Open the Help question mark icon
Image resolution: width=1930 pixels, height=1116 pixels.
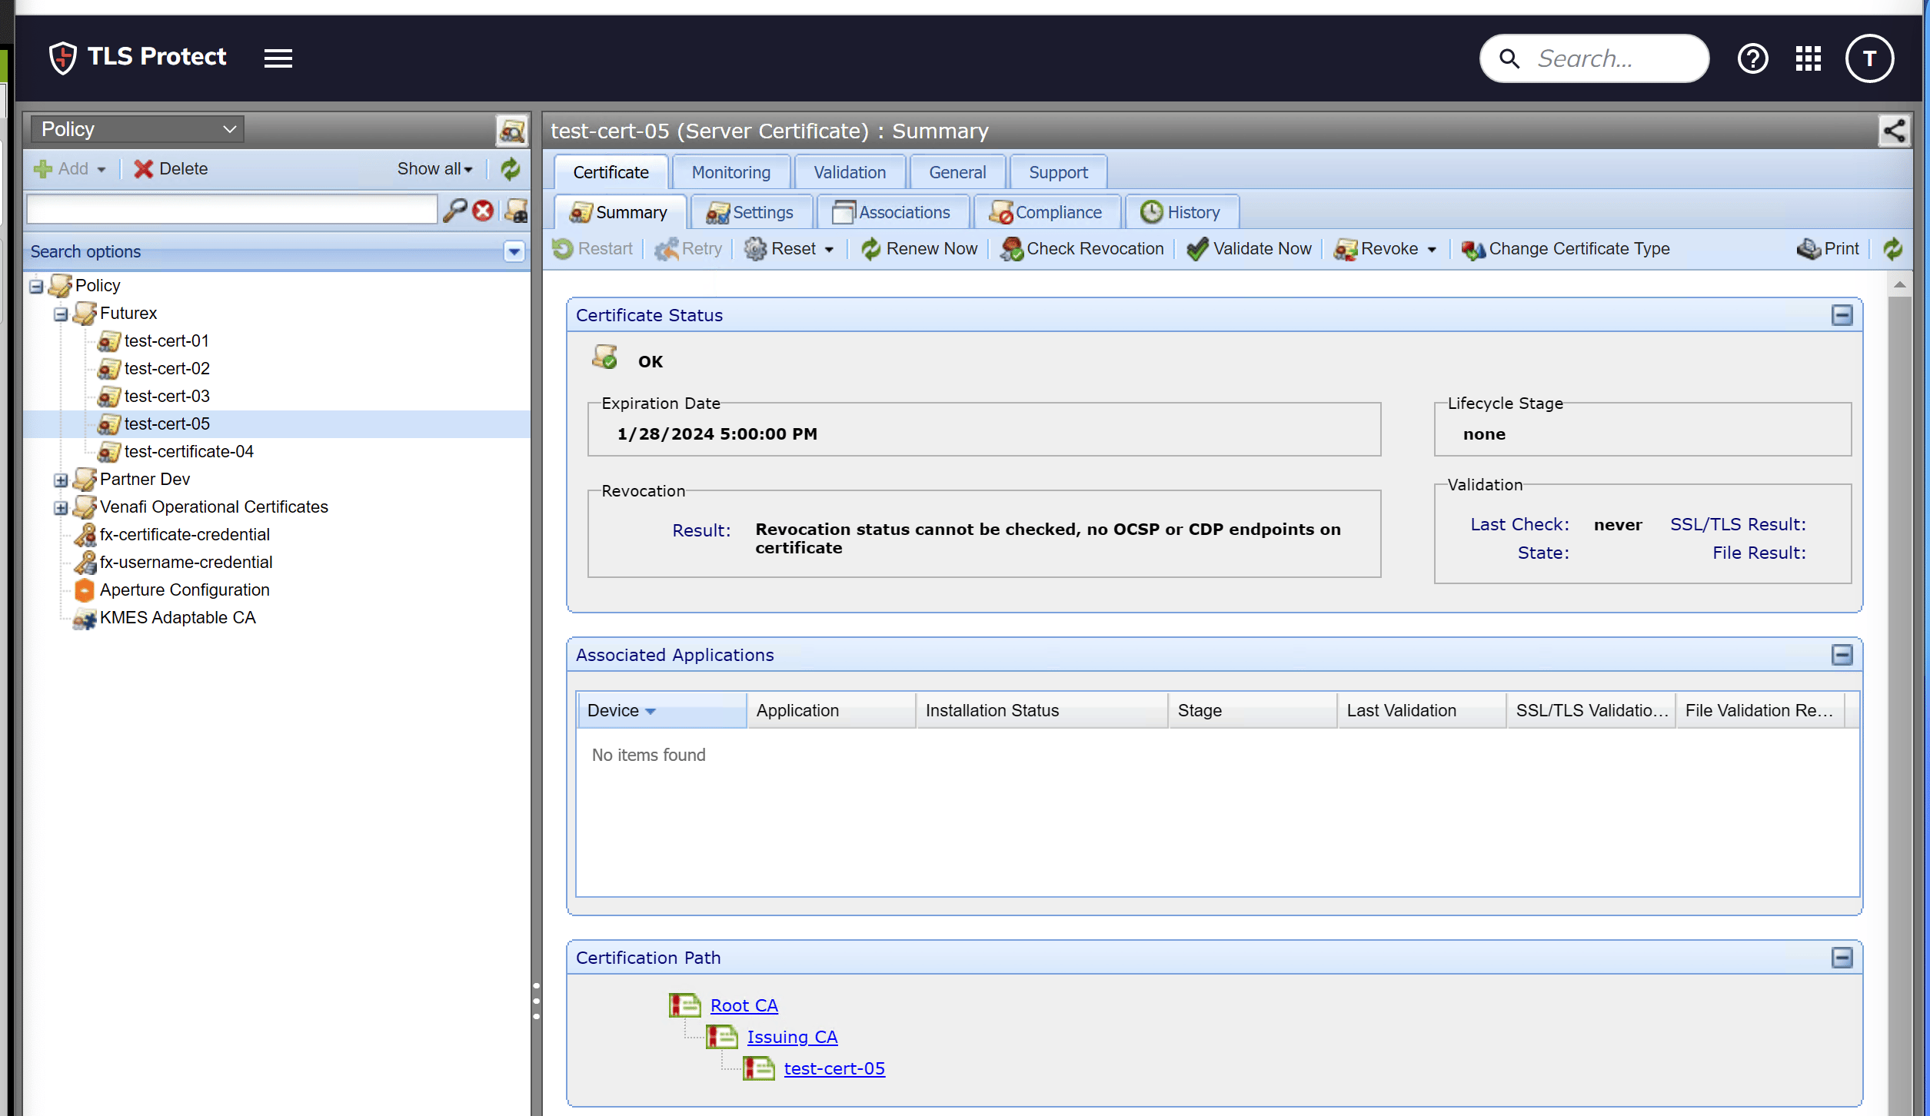(1752, 58)
